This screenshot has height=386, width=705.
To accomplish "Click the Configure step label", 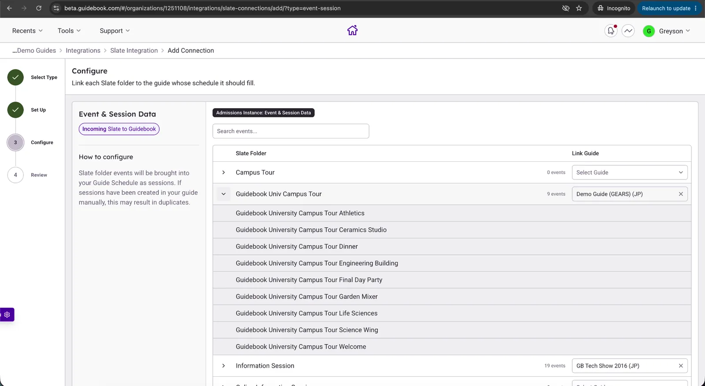I will point(42,142).
